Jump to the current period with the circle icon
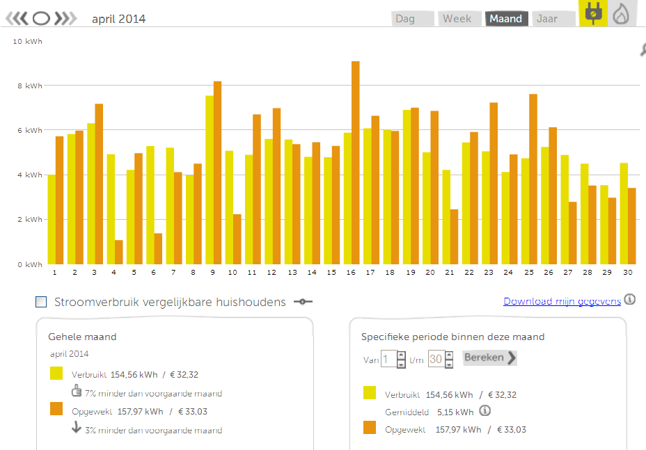The width and height of the screenshot is (646, 450). [x=41, y=19]
